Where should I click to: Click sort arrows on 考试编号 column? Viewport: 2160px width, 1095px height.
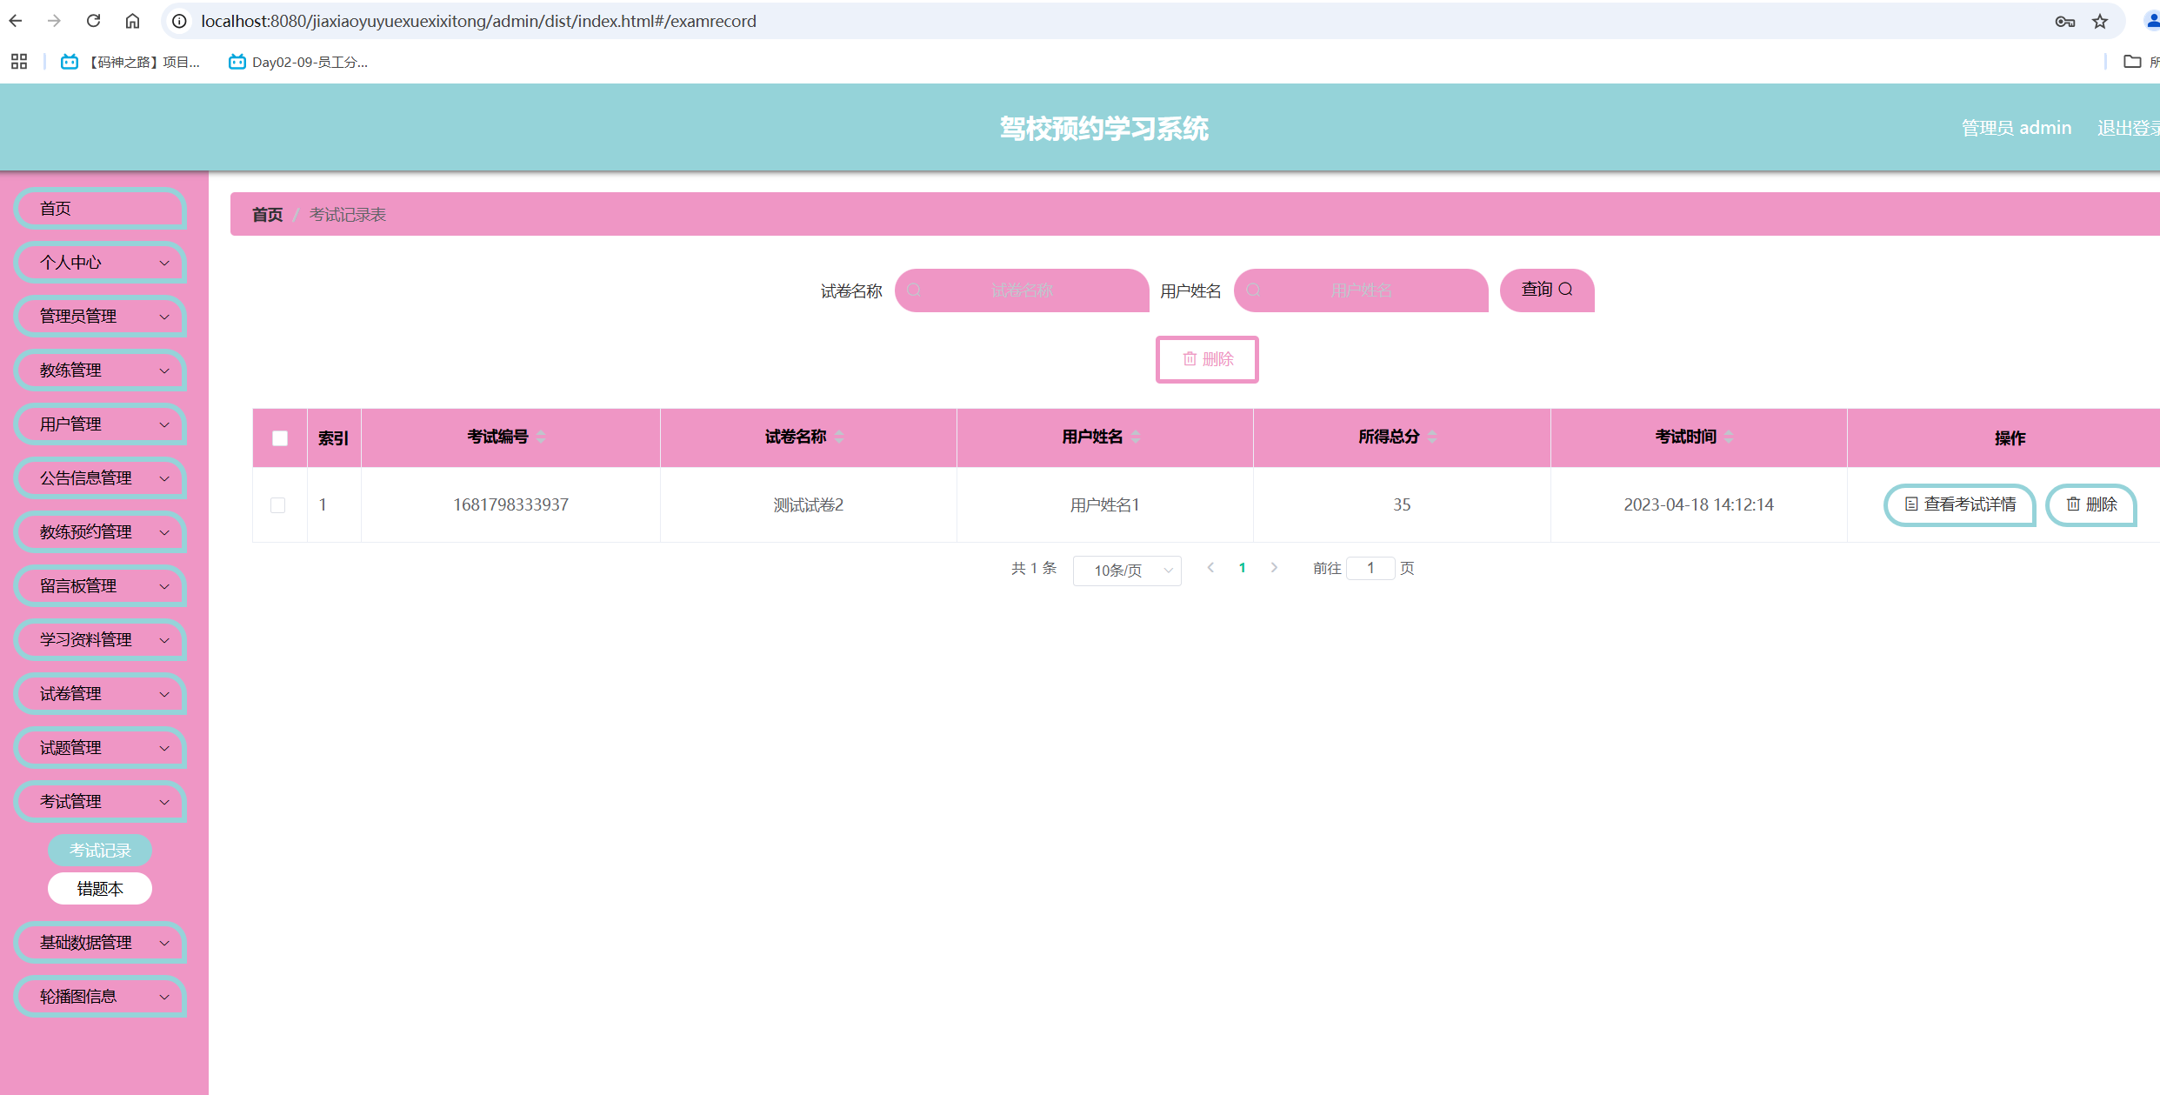click(541, 437)
